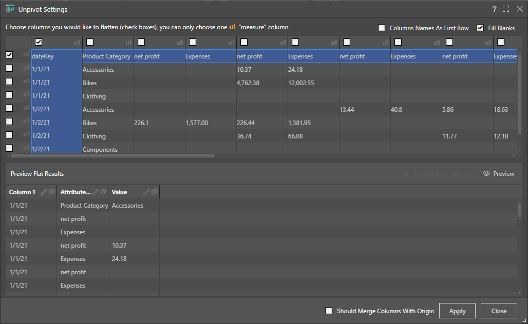Check Should Merge Columns With Origin
This screenshot has width=528, height=324.
329,311
